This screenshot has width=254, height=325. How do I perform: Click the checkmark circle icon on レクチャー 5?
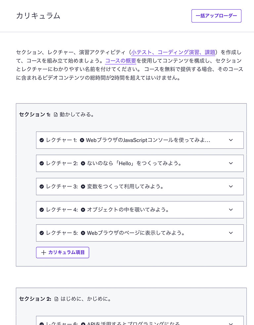(x=42, y=233)
